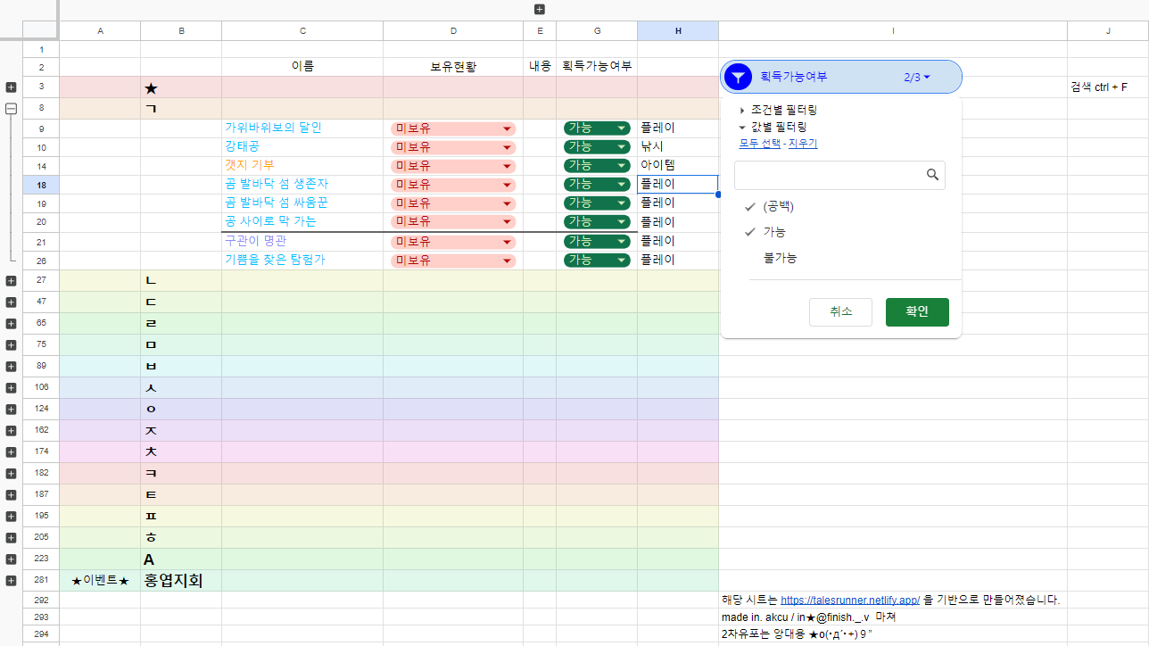
Task: Click the 보유현황 header cell
Action: pos(453,67)
